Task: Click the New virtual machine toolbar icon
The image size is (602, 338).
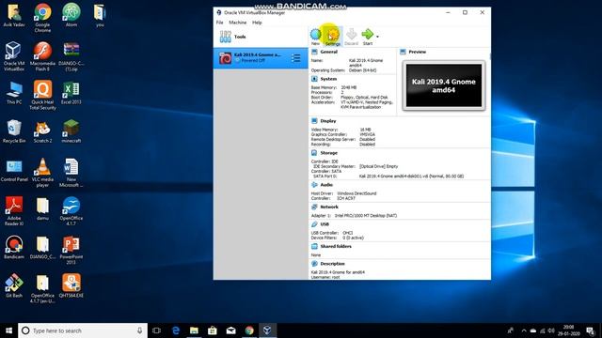Action: [316, 37]
